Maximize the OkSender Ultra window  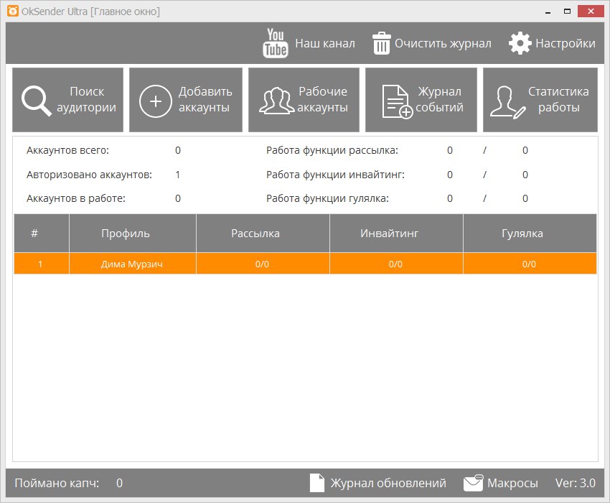(567, 11)
